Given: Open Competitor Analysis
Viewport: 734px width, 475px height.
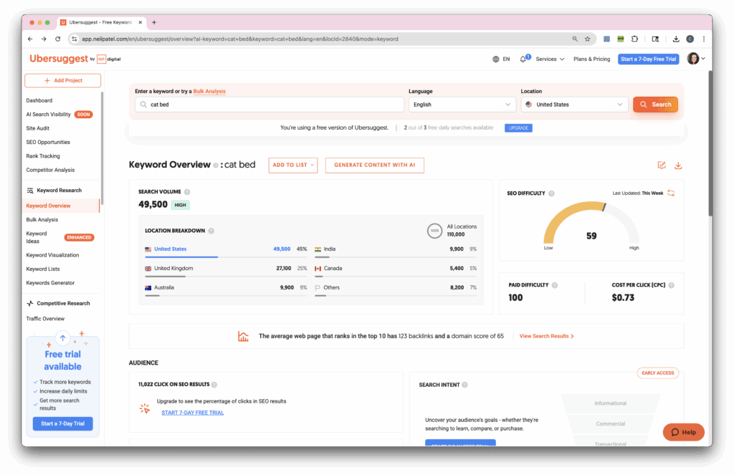Looking at the screenshot, I should tap(51, 171).
